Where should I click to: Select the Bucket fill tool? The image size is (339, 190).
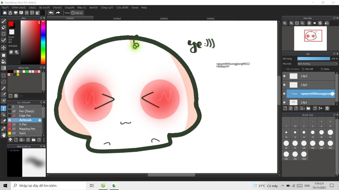(x=4, y=62)
